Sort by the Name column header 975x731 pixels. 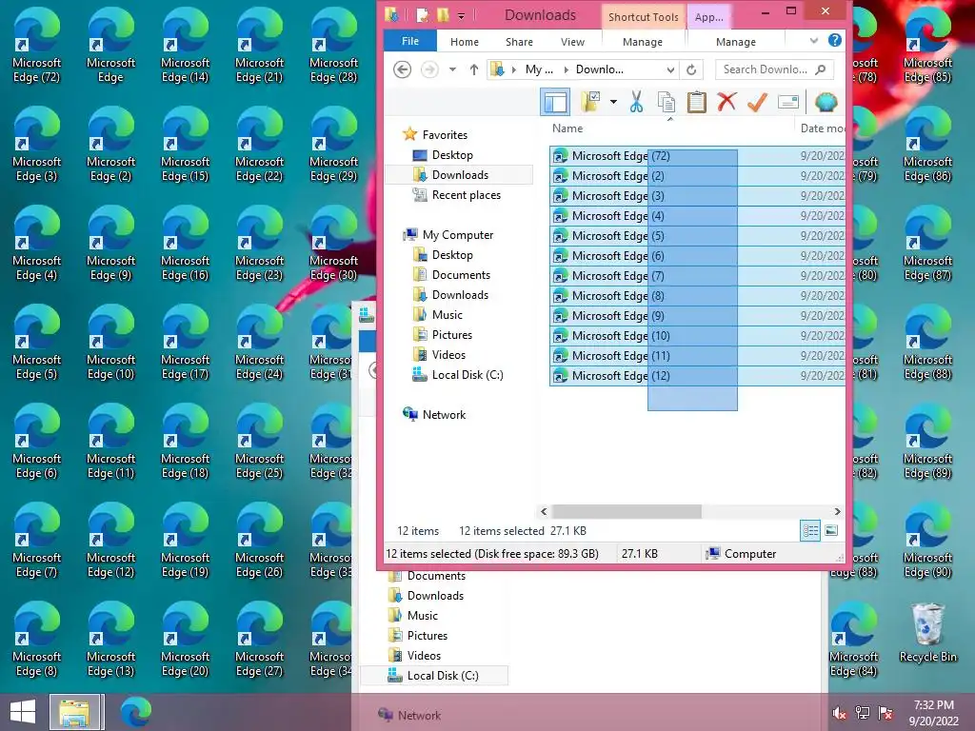(567, 128)
